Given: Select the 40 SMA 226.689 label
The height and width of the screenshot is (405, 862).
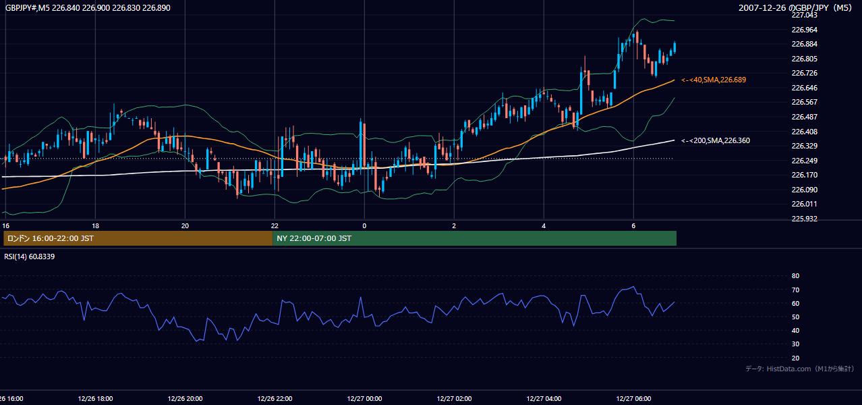Looking at the screenshot, I should pyautogui.click(x=713, y=80).
